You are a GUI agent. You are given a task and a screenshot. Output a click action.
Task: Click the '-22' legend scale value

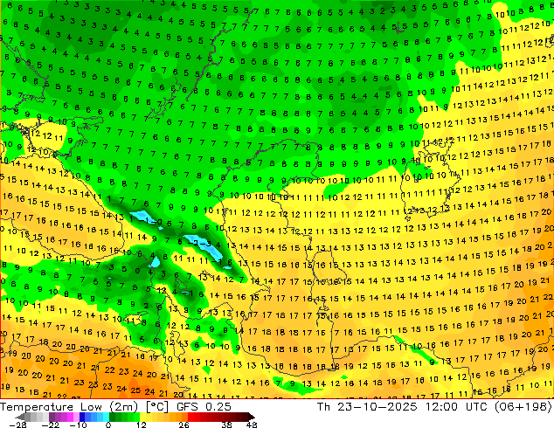click(50, 425)
